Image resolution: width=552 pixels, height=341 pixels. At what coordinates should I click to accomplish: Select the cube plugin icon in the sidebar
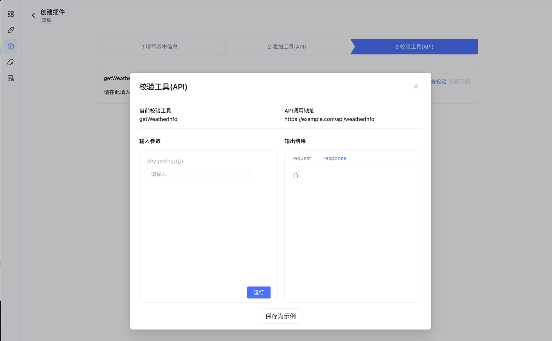[x=11, y=46]
